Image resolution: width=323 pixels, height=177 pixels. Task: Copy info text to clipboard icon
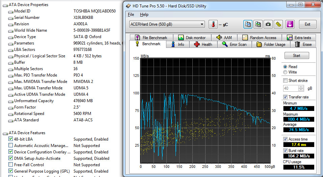tap(248, 24)
